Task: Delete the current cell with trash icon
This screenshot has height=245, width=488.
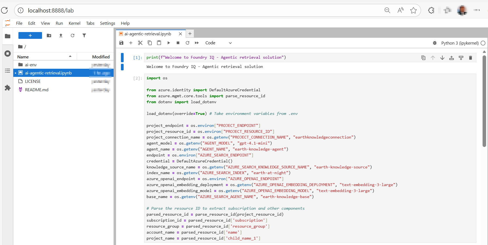Action: (470, 58)
